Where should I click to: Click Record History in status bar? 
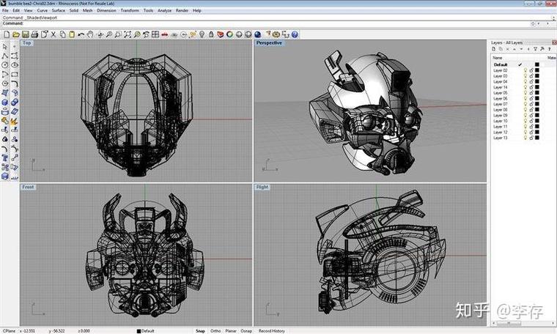272,331
